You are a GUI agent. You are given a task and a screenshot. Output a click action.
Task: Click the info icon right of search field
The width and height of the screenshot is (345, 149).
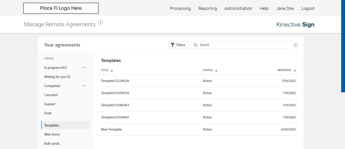[x=296, y=45]
